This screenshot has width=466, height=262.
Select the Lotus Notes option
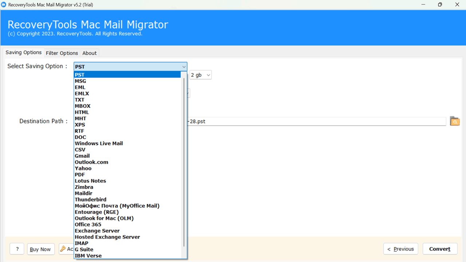point(127,181)
